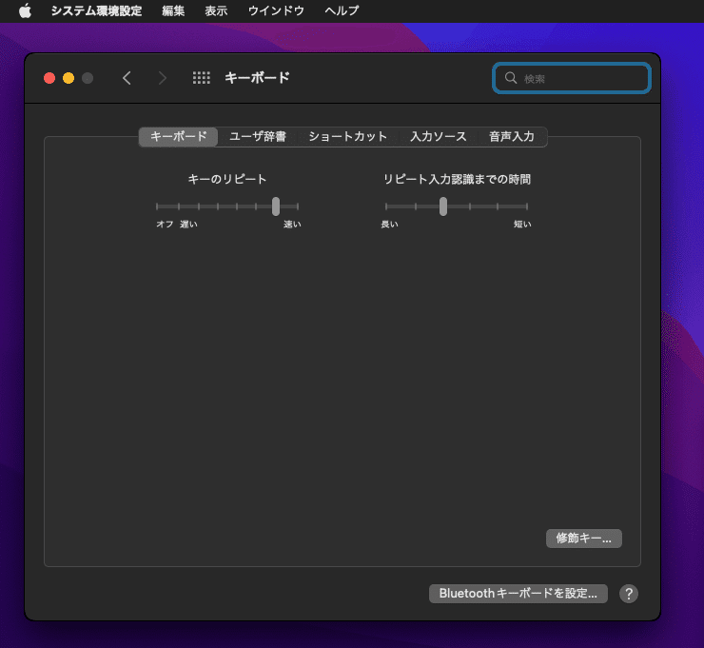
Task: Open the Apple menu
Action: coord(25,10)
